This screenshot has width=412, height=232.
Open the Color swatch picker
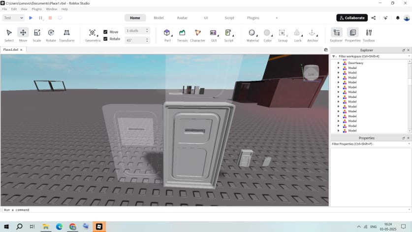(267, 33)
